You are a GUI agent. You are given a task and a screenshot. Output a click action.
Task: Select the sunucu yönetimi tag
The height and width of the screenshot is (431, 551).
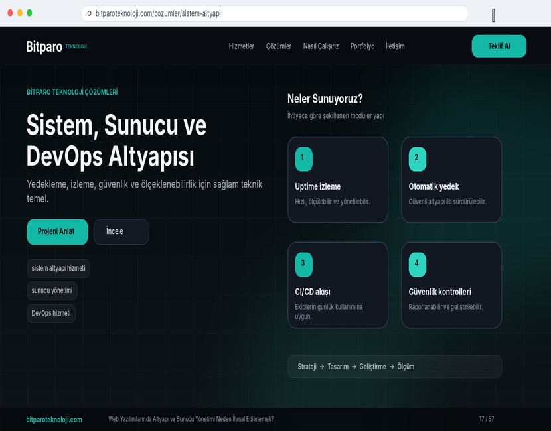(x=52, y=290)
